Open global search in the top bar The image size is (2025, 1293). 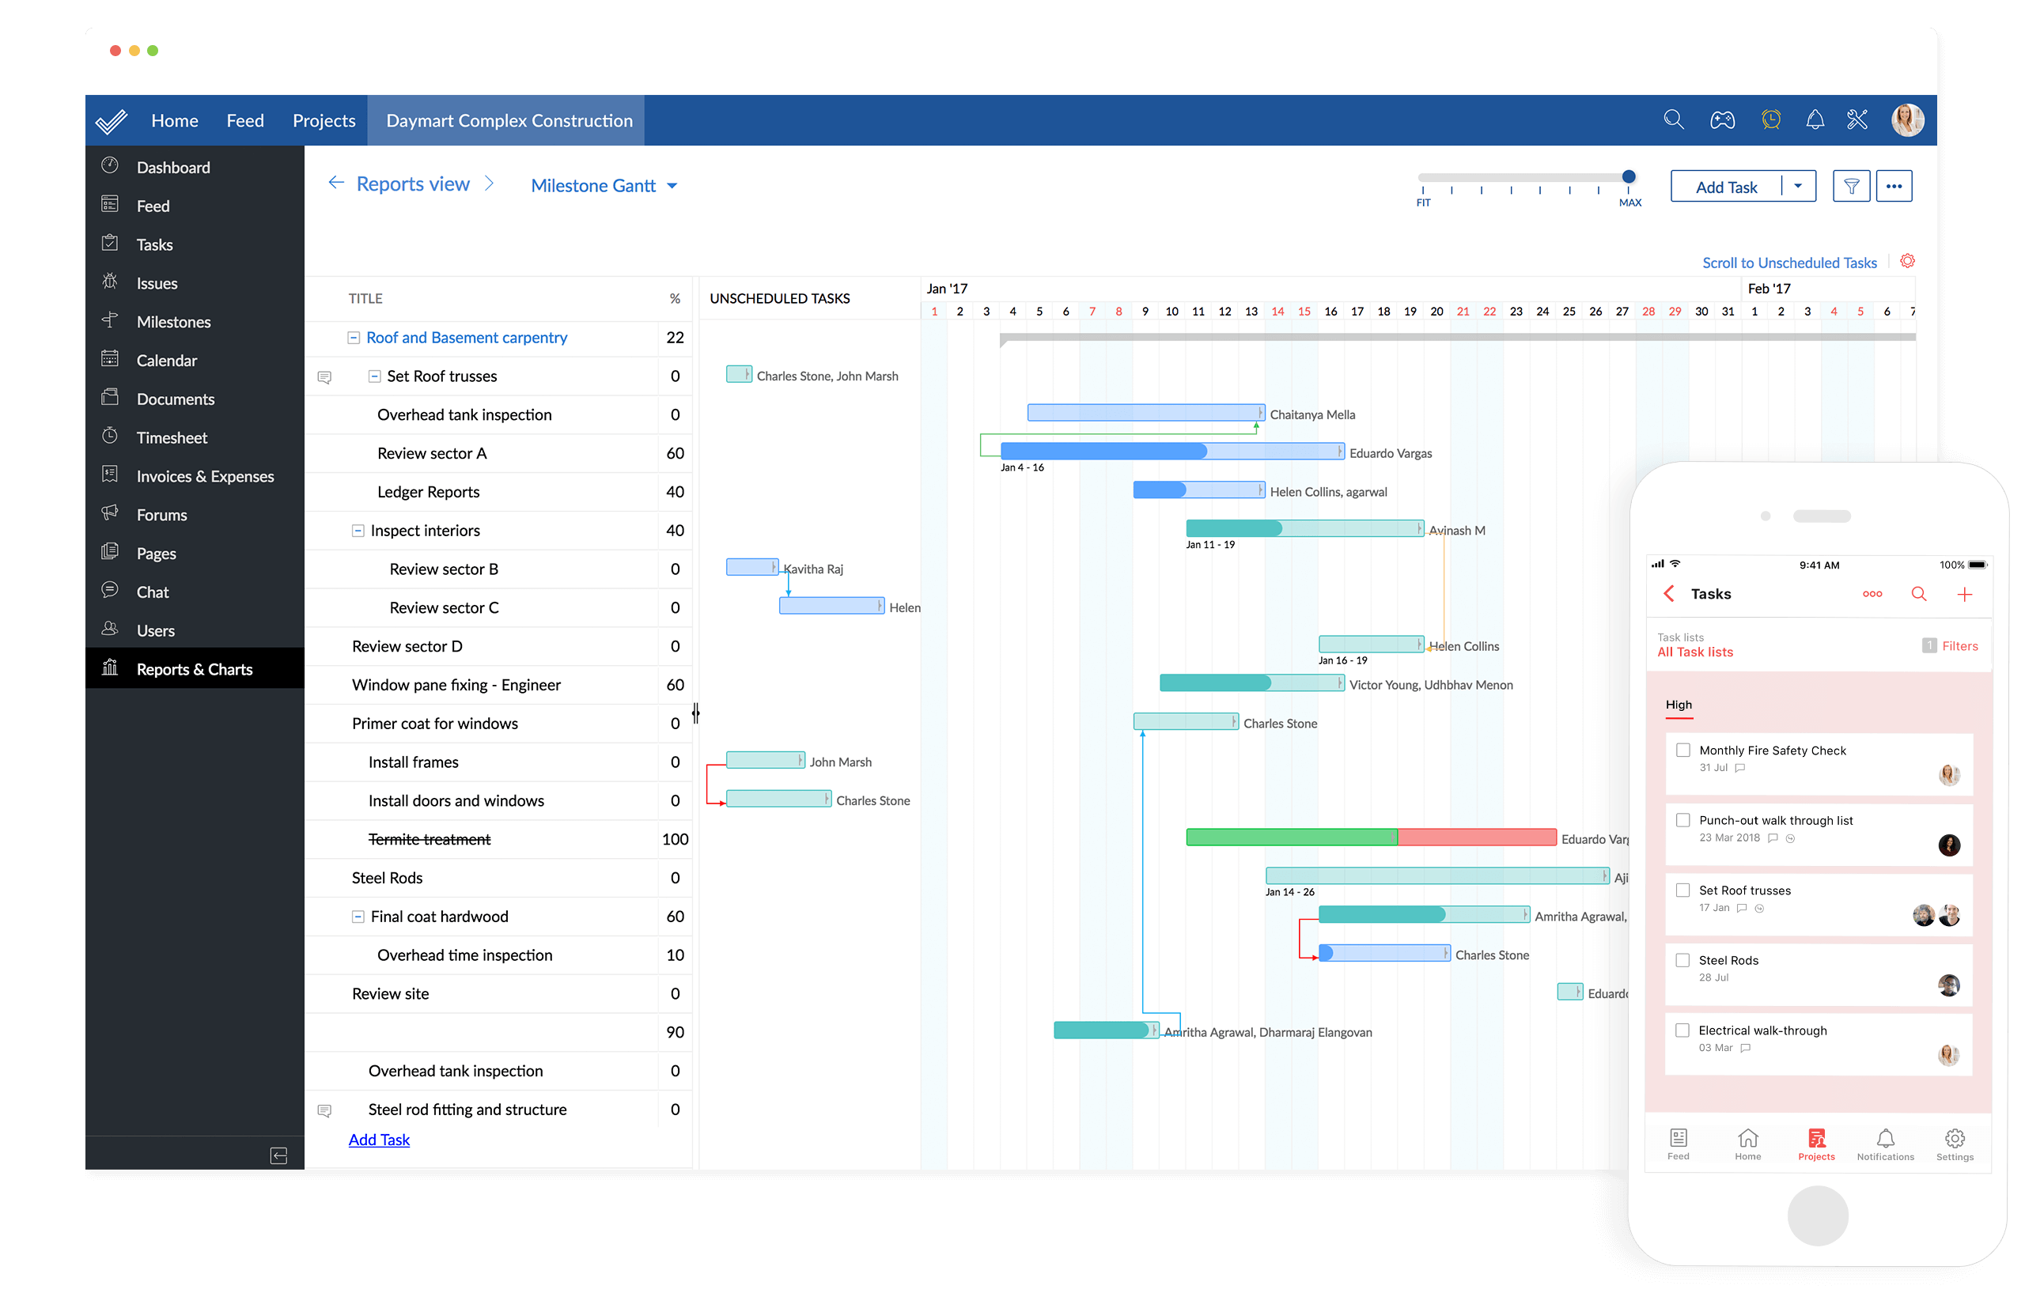click(x=1673, y=119)
